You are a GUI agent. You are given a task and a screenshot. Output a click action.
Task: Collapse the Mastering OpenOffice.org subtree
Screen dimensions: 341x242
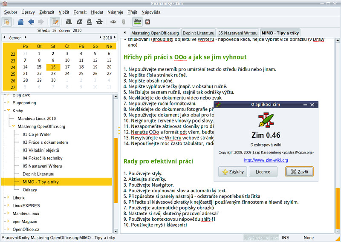tap(14, 126)
